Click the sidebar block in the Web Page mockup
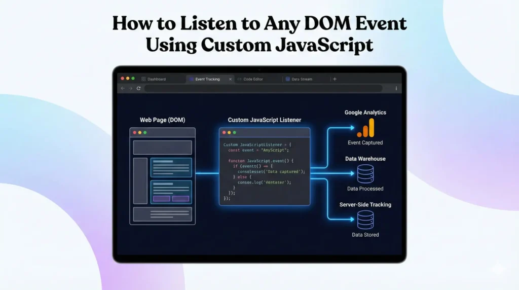519x290 pixels. pos(140,180)
